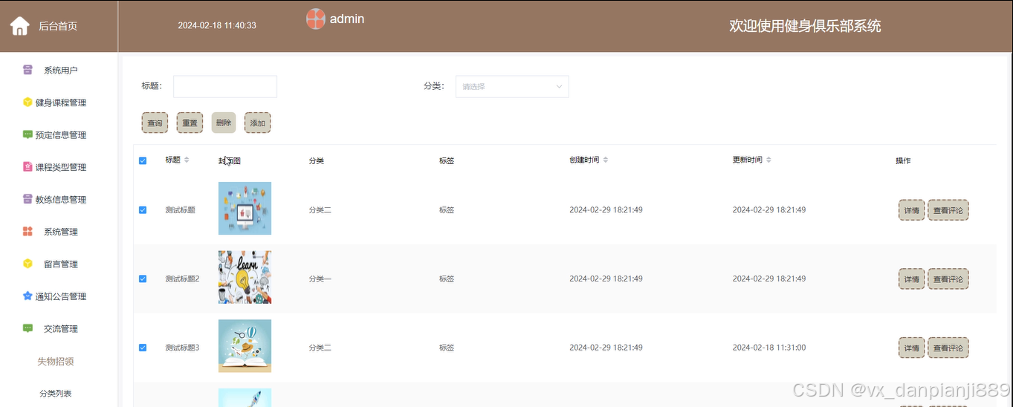Click the admin username text
Viewport: 1013px width, 407px height.
(347, 19)
